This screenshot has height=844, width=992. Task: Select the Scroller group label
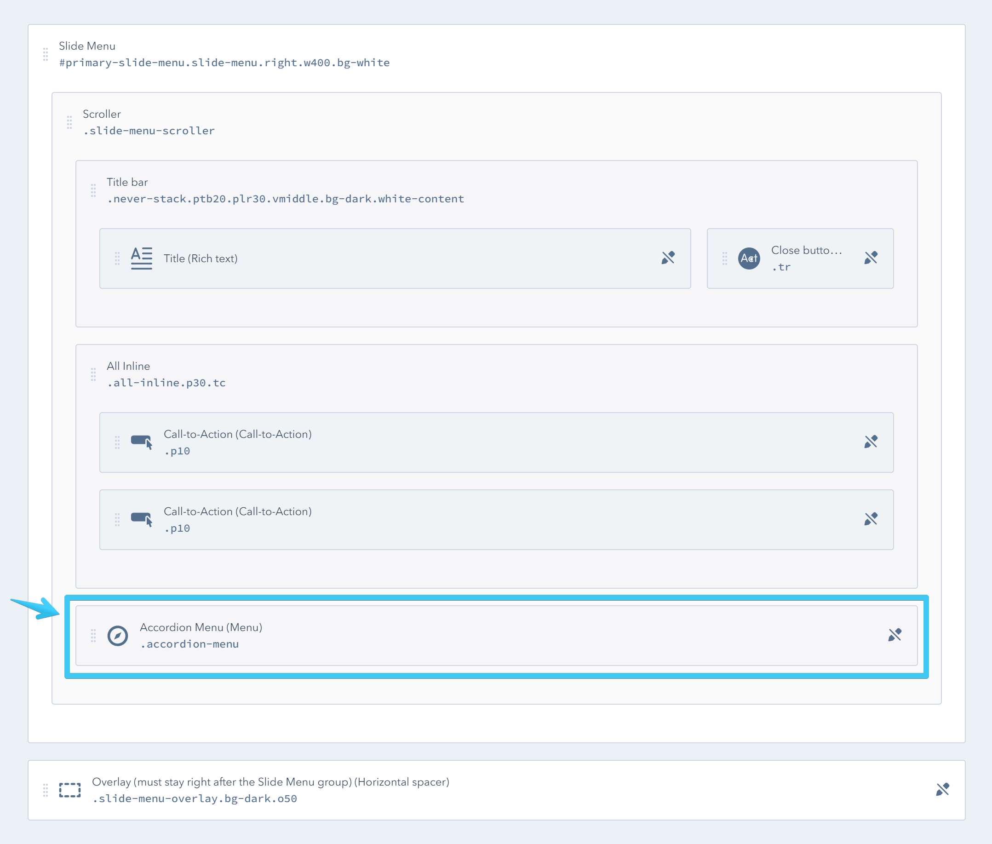102,114
